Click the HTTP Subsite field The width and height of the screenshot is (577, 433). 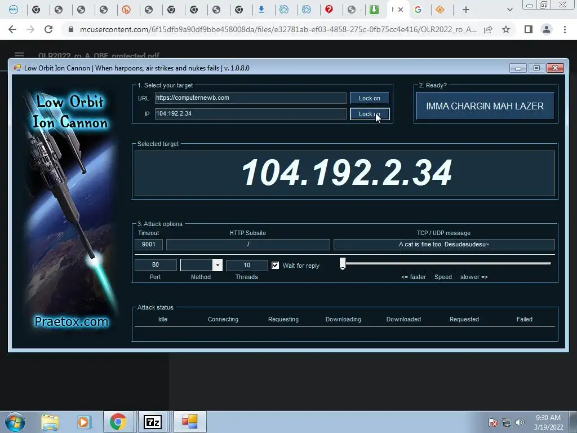(x=248, y=244)
